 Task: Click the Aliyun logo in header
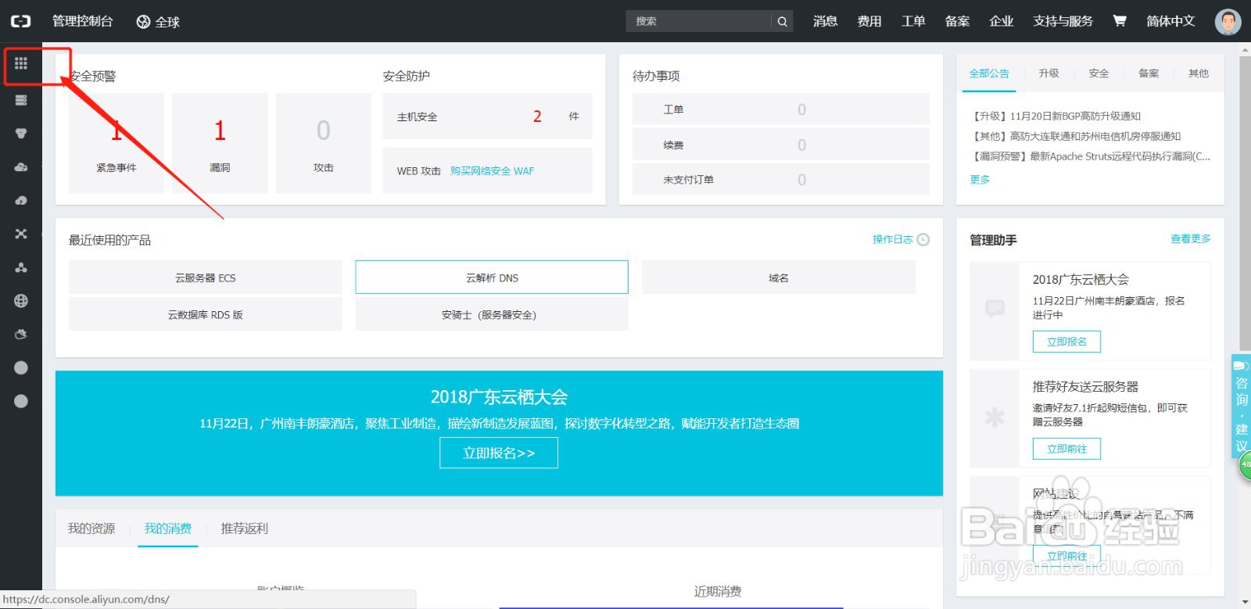21,21
